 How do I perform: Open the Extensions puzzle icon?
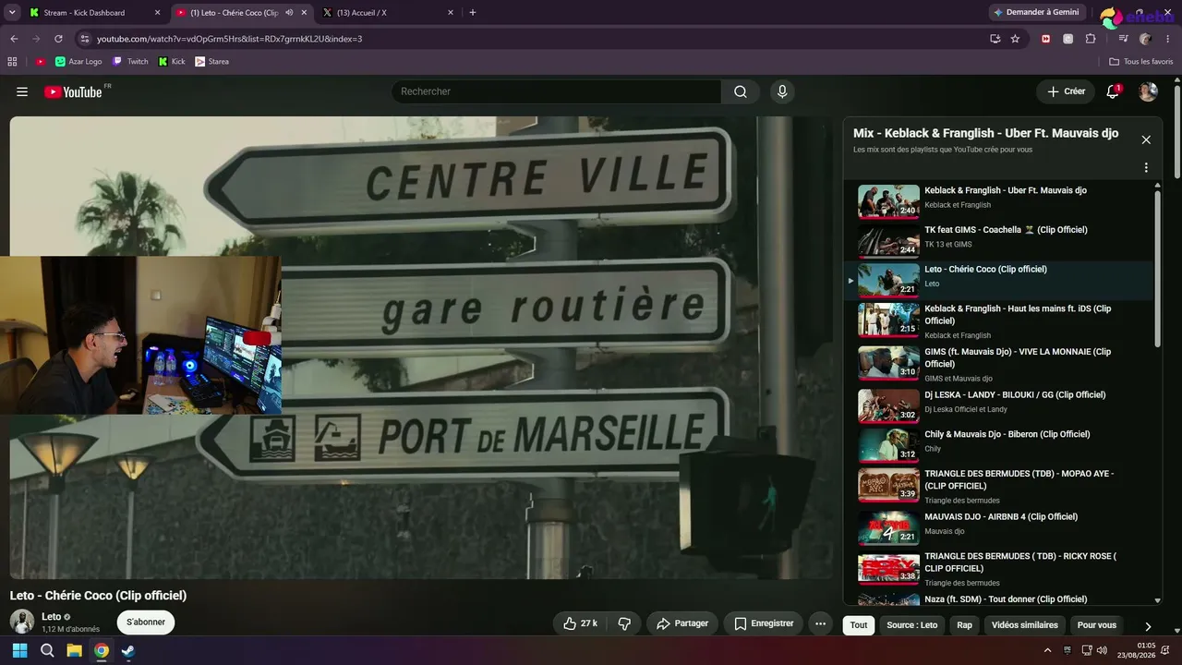(1091, 39)
